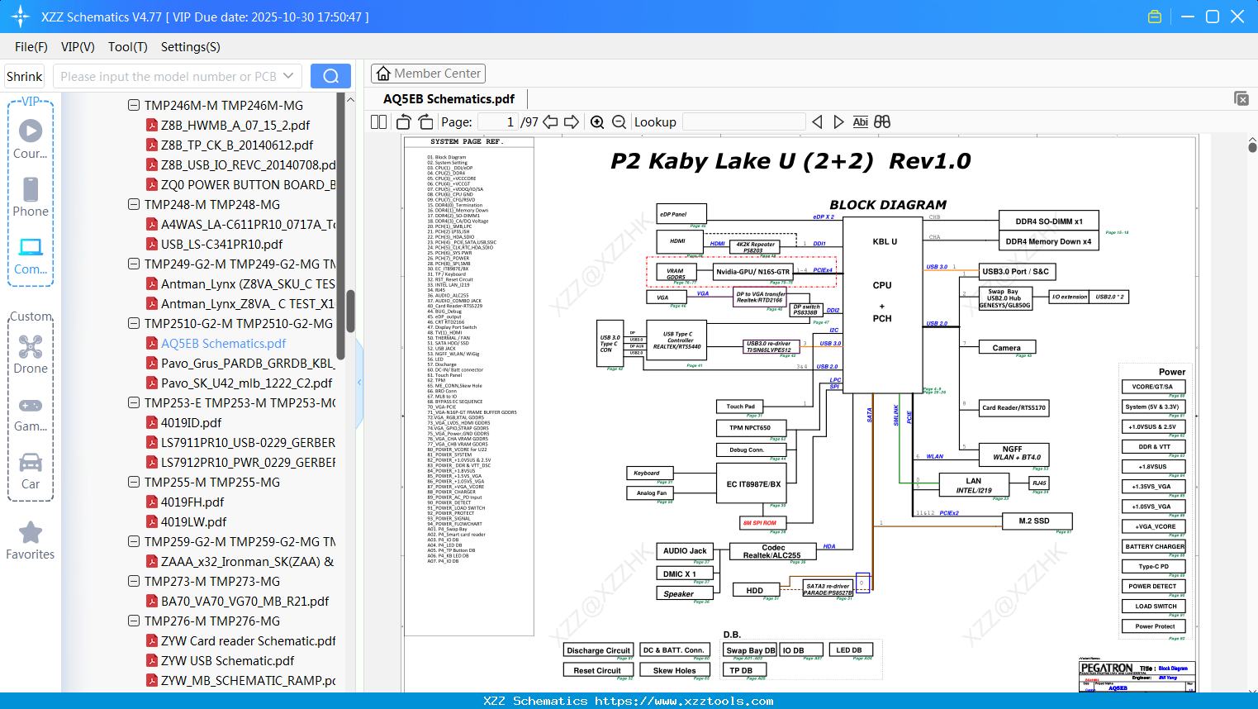Toggle two-page view layout
Viewport: 1258px width, 709px height.
(x=378, y=122)
